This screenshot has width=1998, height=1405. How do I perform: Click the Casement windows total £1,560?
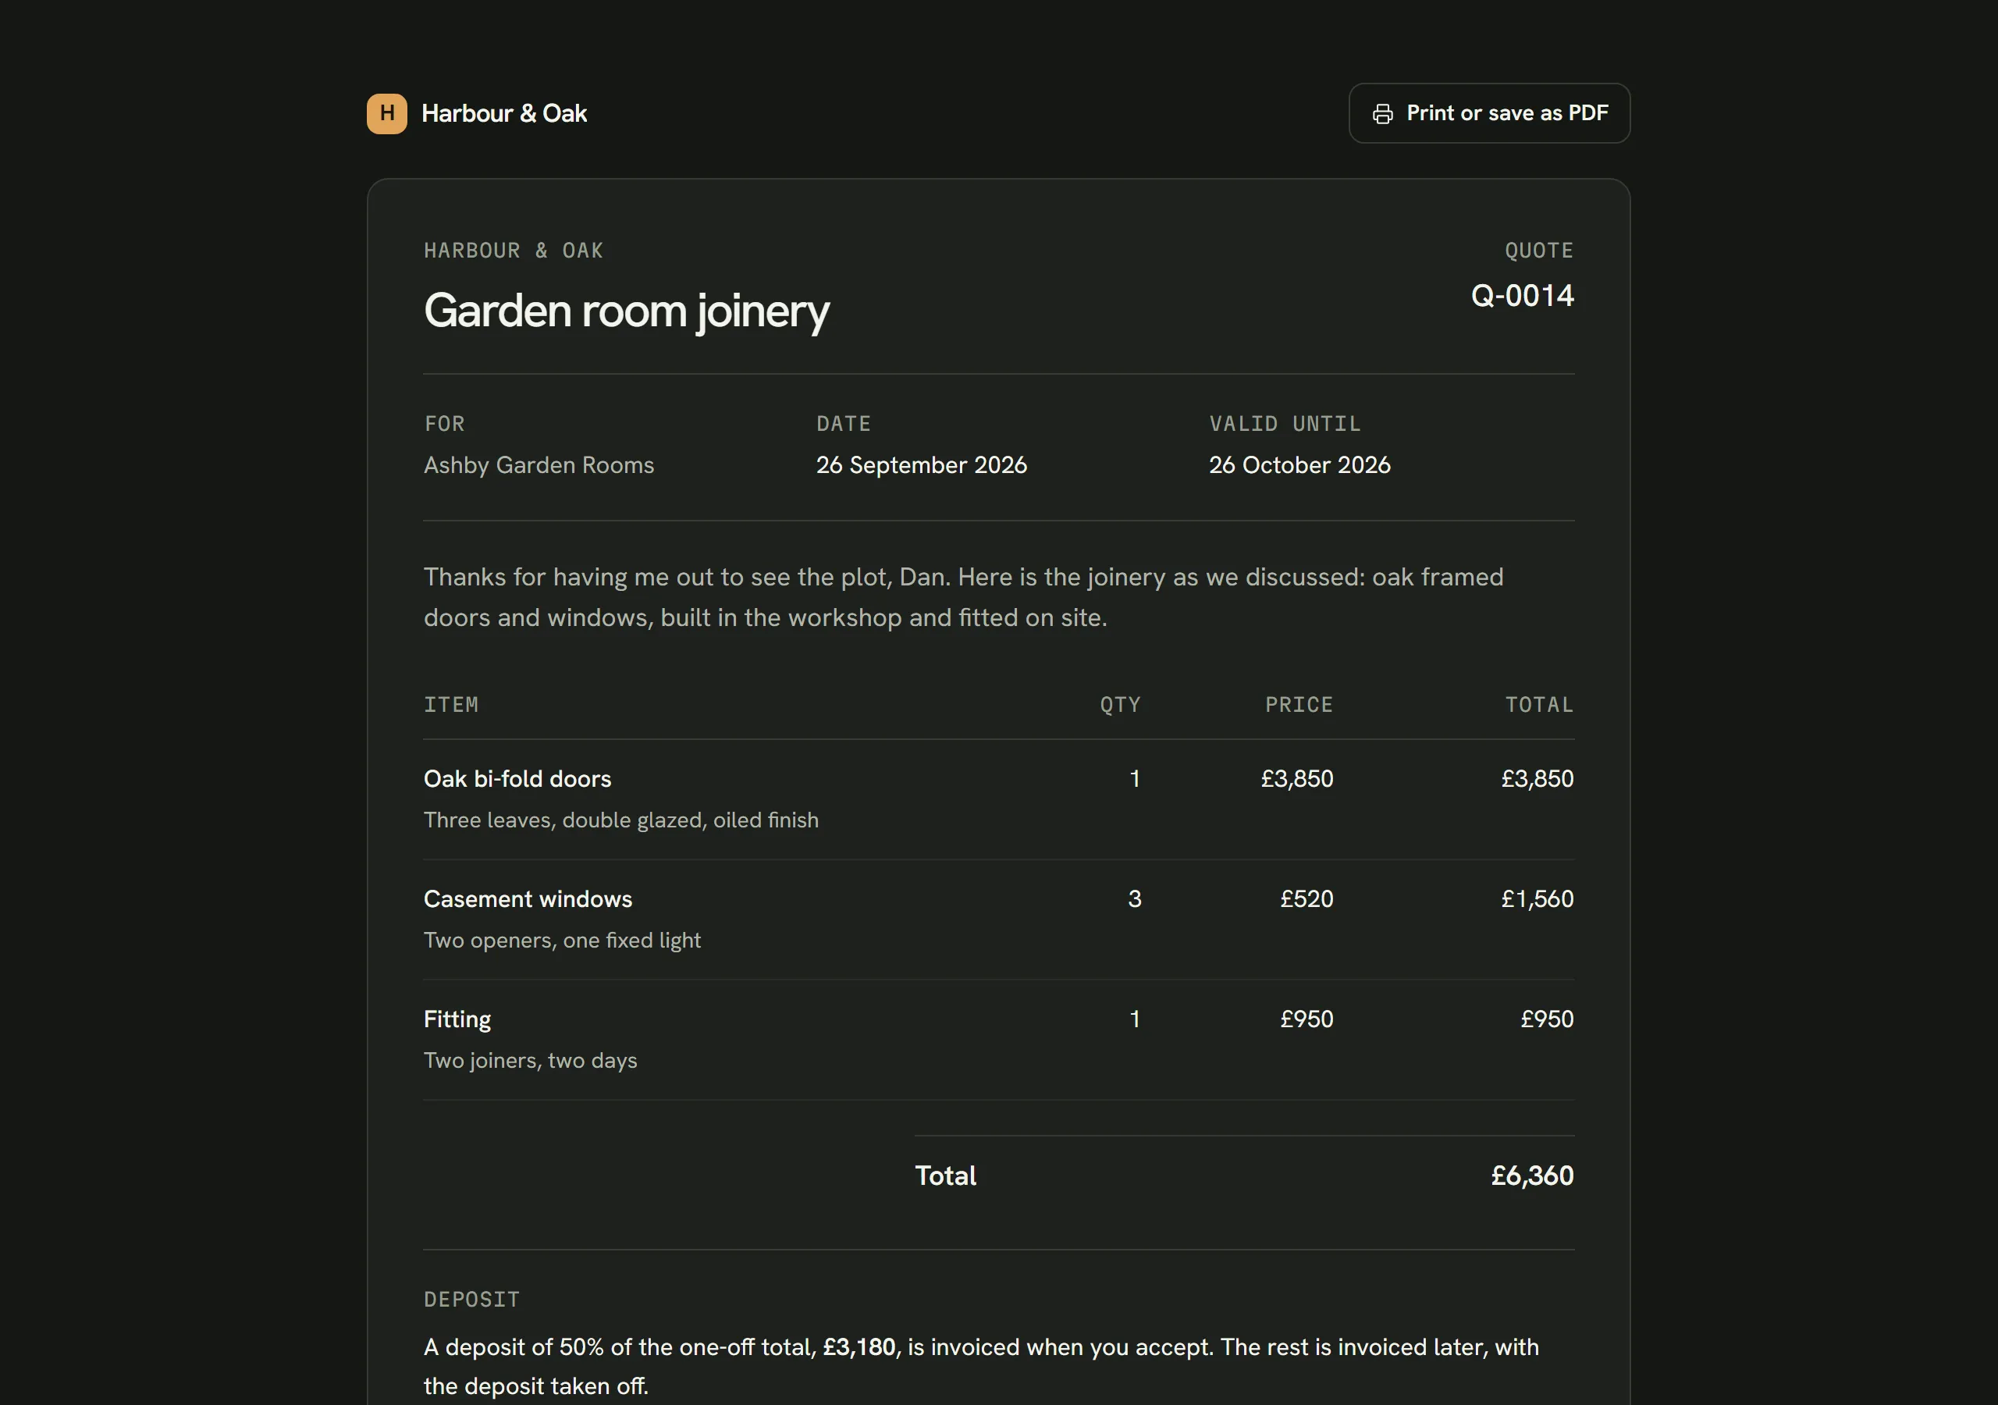pyautogui.click(x=1537, y=898)
